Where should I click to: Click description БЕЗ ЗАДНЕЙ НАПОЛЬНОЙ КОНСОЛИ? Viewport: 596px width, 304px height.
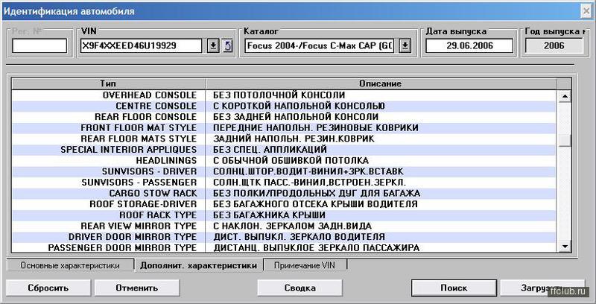click(x=296, y=117)
